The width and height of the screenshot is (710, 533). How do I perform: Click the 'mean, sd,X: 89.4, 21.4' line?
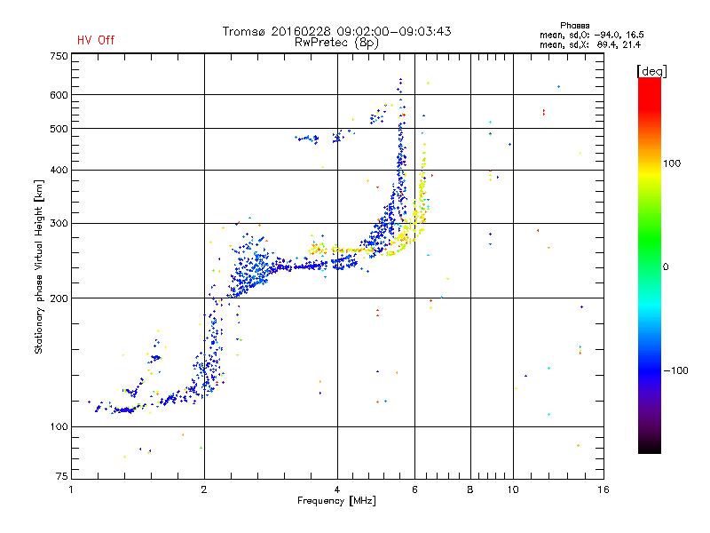[x=590, y=44]
